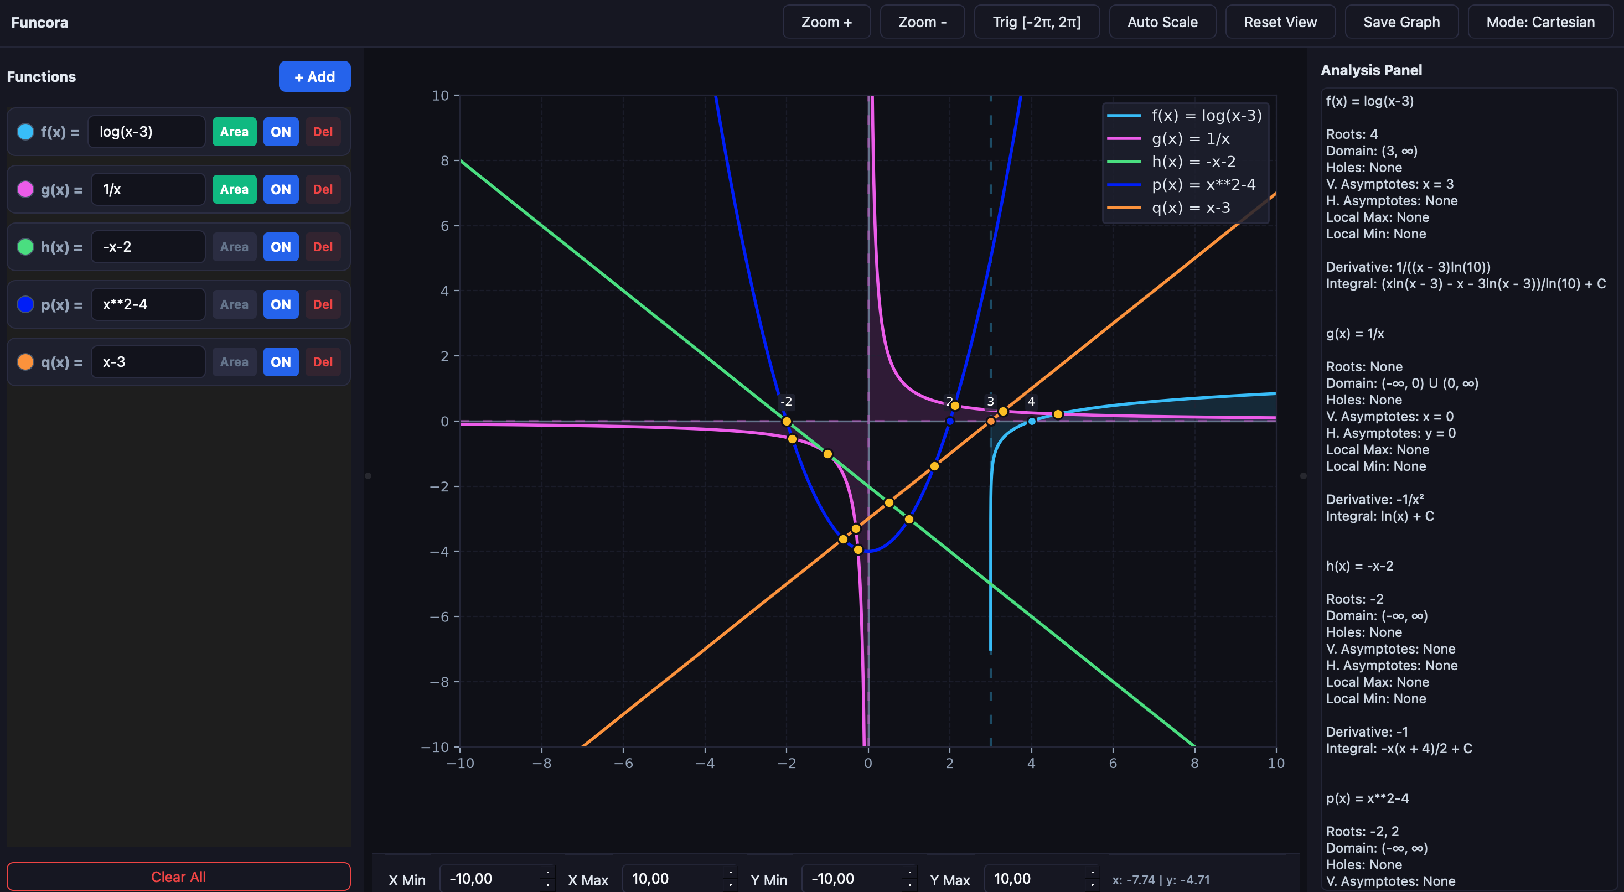Switch Mode: Cartesian setting
Viewport: 1624px width, 892px height.
click(x=1540, y=22)
